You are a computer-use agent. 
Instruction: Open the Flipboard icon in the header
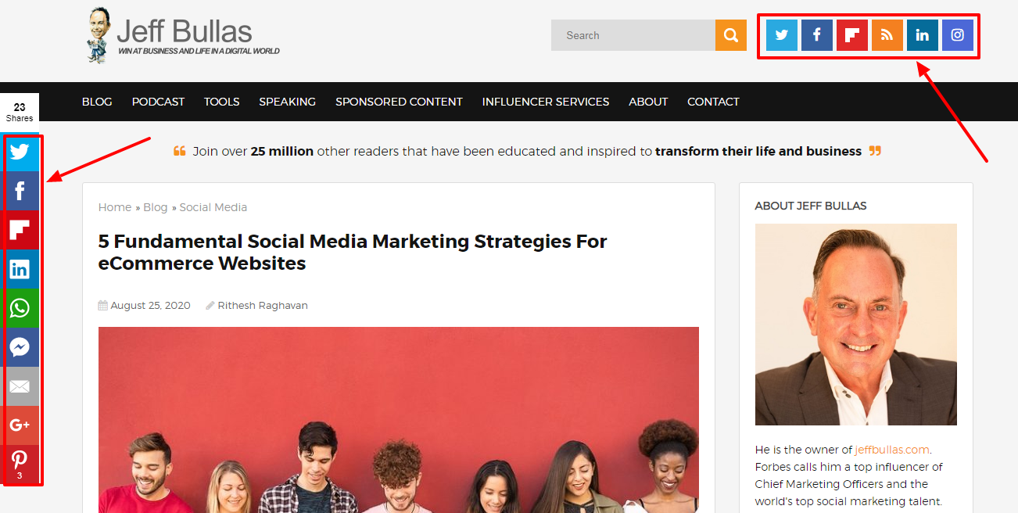point(851,35)
